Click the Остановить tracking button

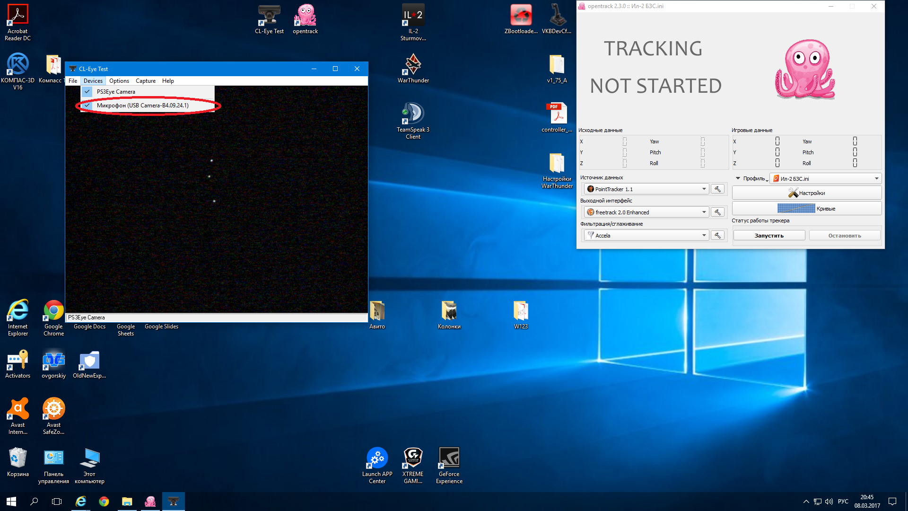tap(845, 236)
